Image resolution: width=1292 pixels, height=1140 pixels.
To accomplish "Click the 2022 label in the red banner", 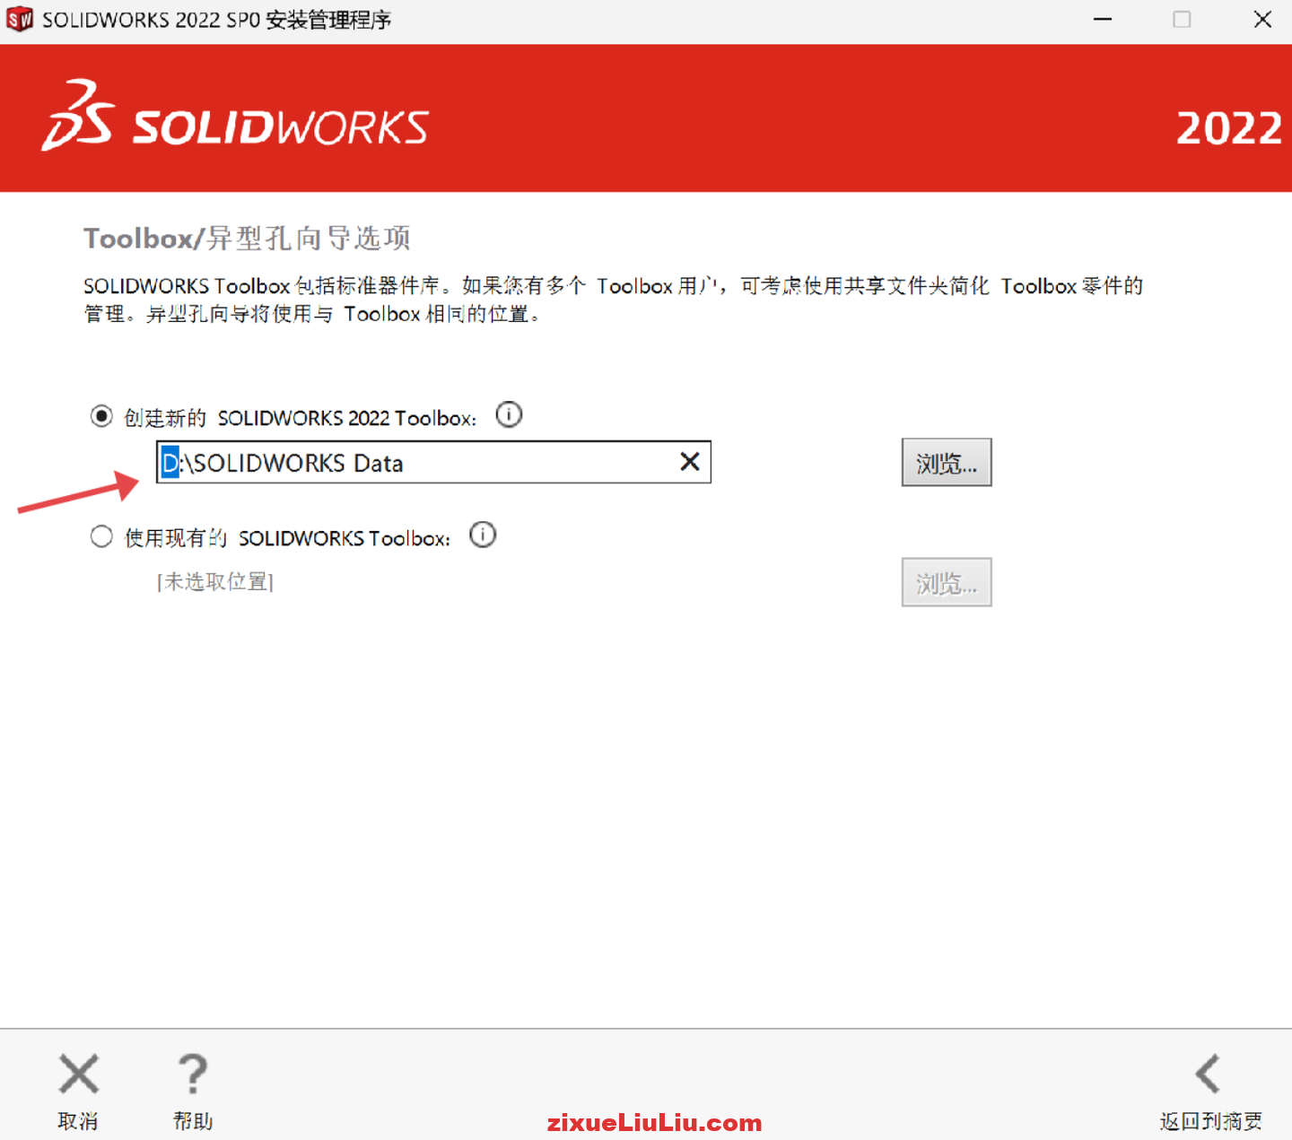I will pyautogui.click(x=1229, y=129).
